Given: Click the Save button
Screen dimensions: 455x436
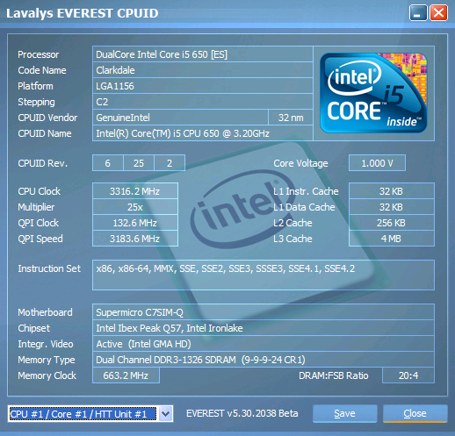Looking at the screenshot, I should (344, 413).
